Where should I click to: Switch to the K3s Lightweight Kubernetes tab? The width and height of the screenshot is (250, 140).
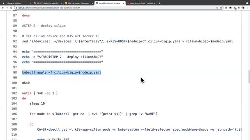coord(79,3)
